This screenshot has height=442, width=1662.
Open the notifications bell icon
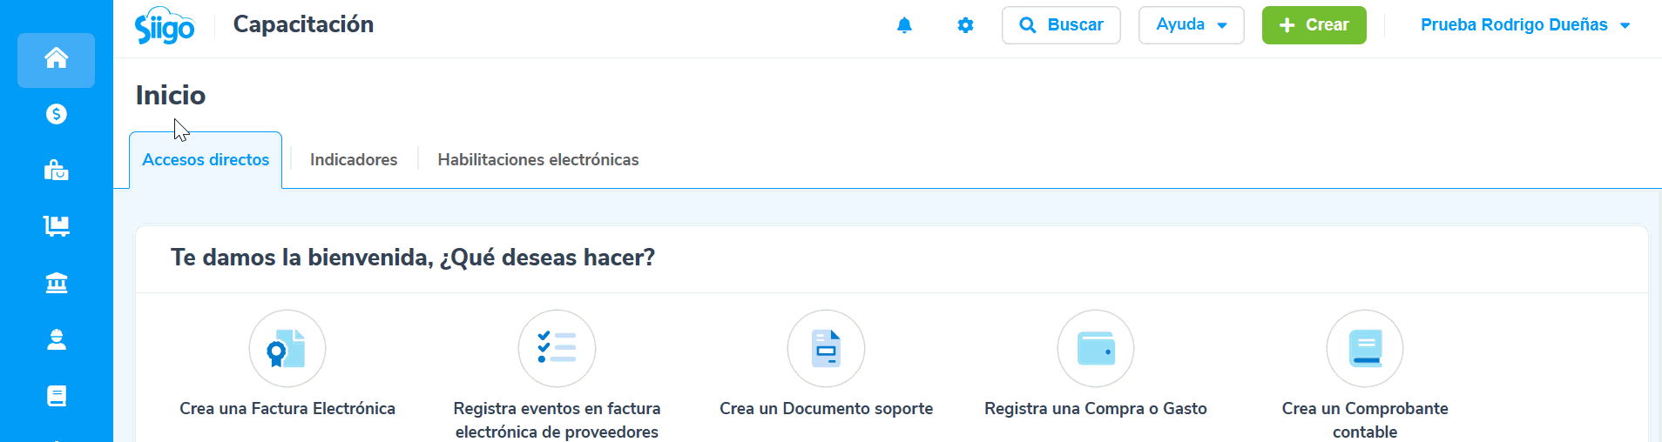[904, 25]
